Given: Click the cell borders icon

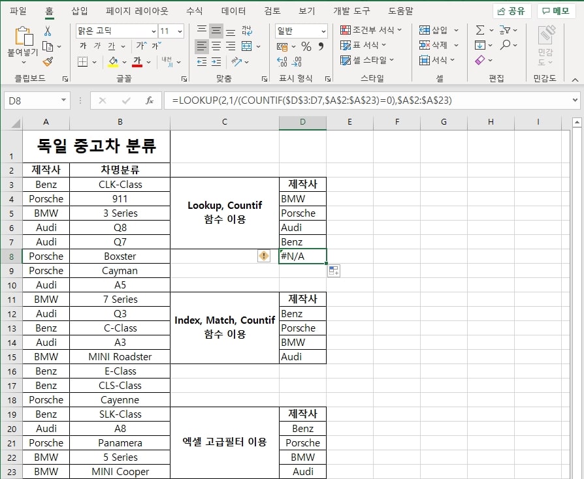Looking at the screenshot, I should (x=82, y=61).
